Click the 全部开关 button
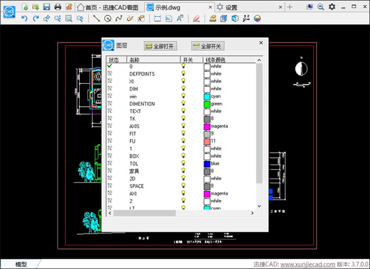 click(x=208, y=46)
